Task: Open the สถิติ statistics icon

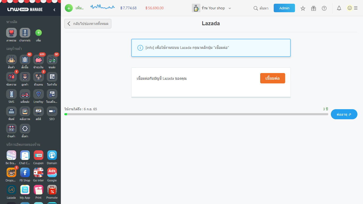Action: tap(39, 111)
